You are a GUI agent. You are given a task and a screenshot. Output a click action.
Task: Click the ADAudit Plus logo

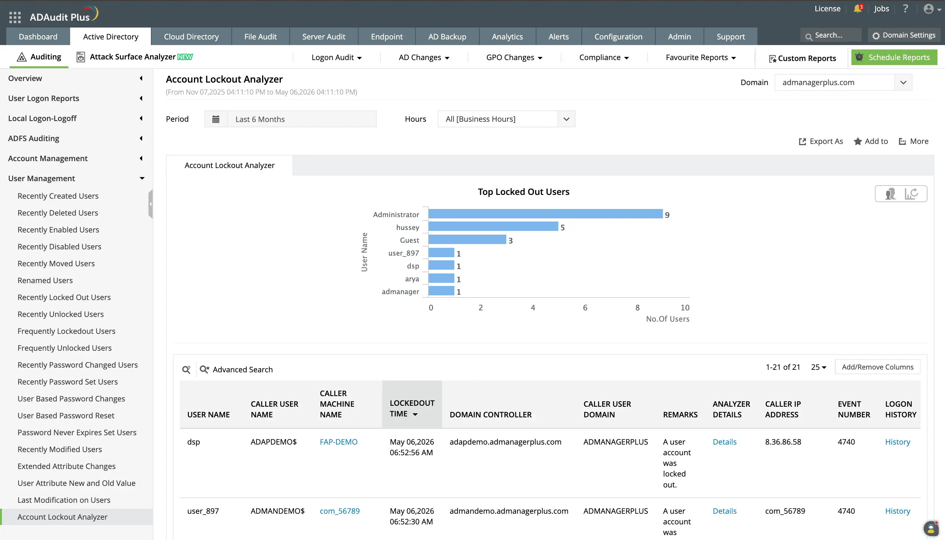(x=64, y=15)
